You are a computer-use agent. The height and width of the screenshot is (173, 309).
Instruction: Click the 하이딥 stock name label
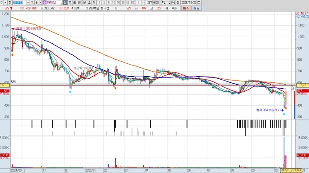(51, 3)
